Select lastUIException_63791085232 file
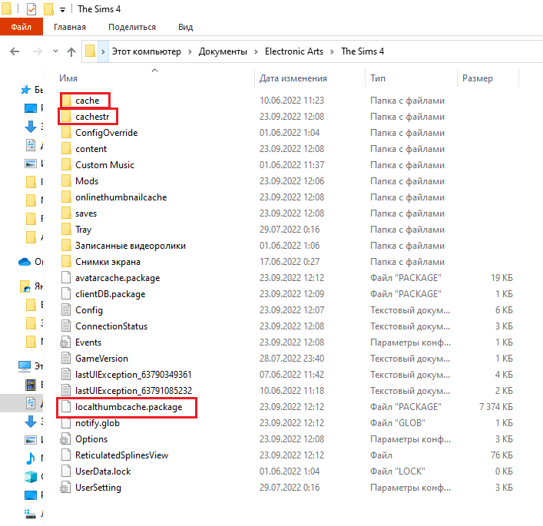 pos(134,391)
